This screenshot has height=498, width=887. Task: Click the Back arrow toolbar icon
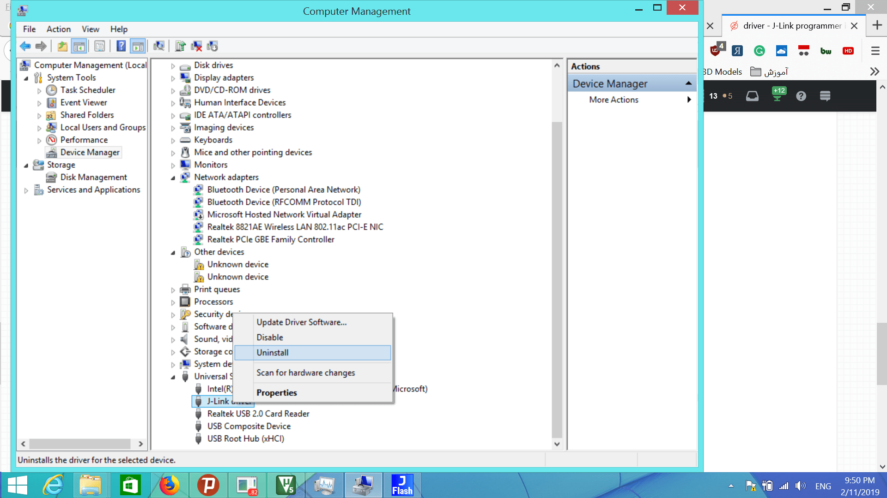coord(25,46)
